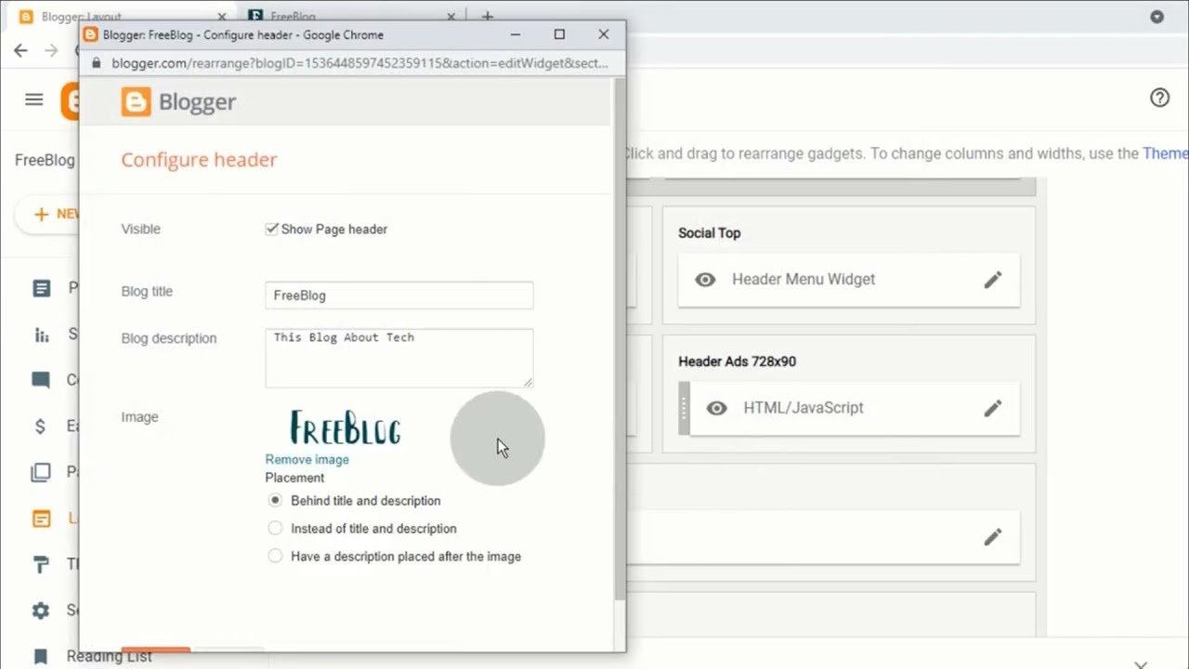Open the Theme paint roller sidebar icon
The image size is (1189, 669).
tap(41, 565)
